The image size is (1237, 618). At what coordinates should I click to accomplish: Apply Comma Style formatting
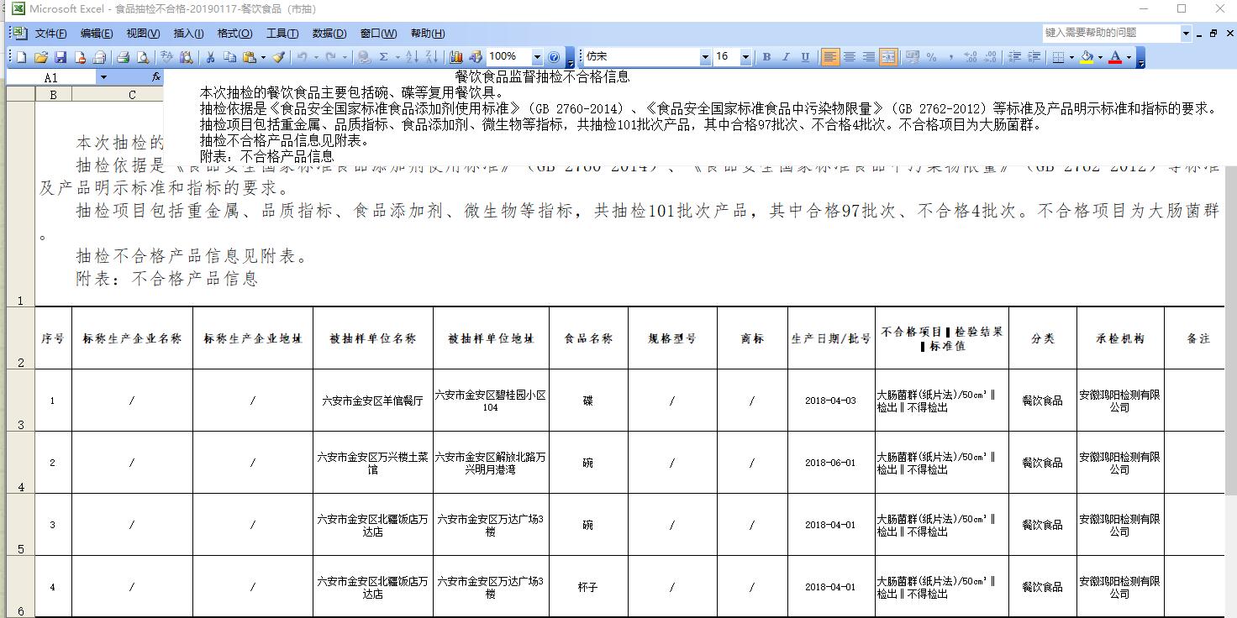click(950, 57)
